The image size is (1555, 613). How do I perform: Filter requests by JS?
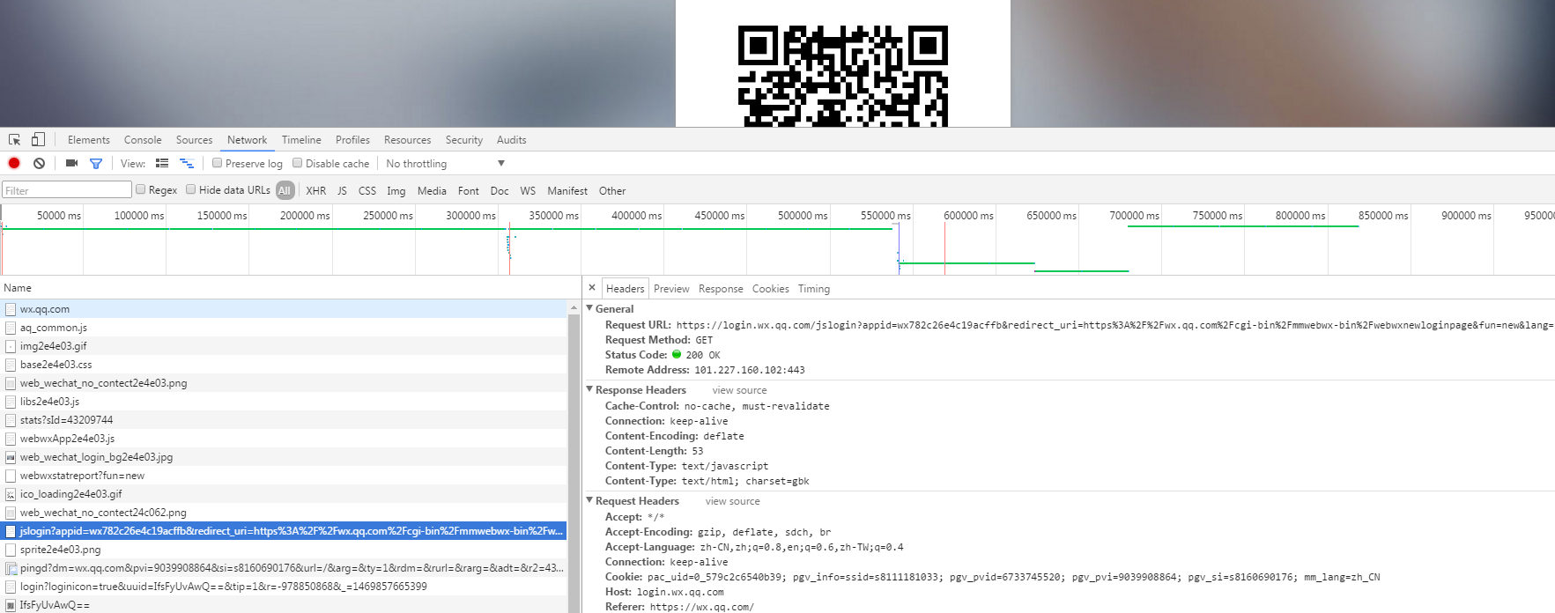pyautogui.click(x=342, y=191)
